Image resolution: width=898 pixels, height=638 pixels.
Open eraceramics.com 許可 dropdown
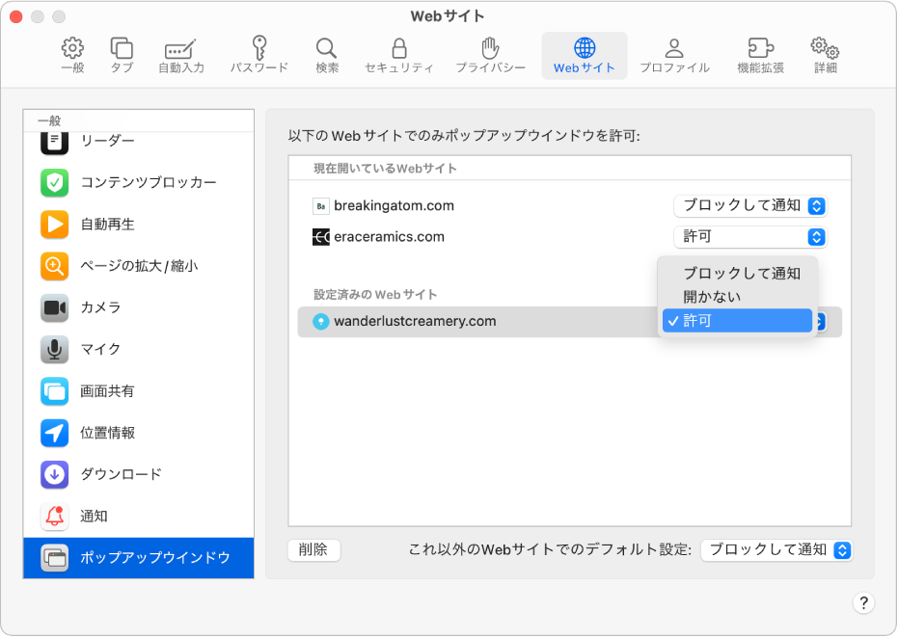750,237
